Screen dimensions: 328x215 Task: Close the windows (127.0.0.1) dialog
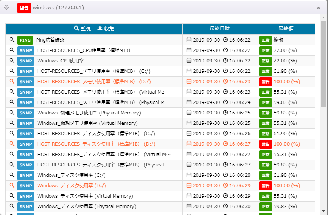(318, 8)
